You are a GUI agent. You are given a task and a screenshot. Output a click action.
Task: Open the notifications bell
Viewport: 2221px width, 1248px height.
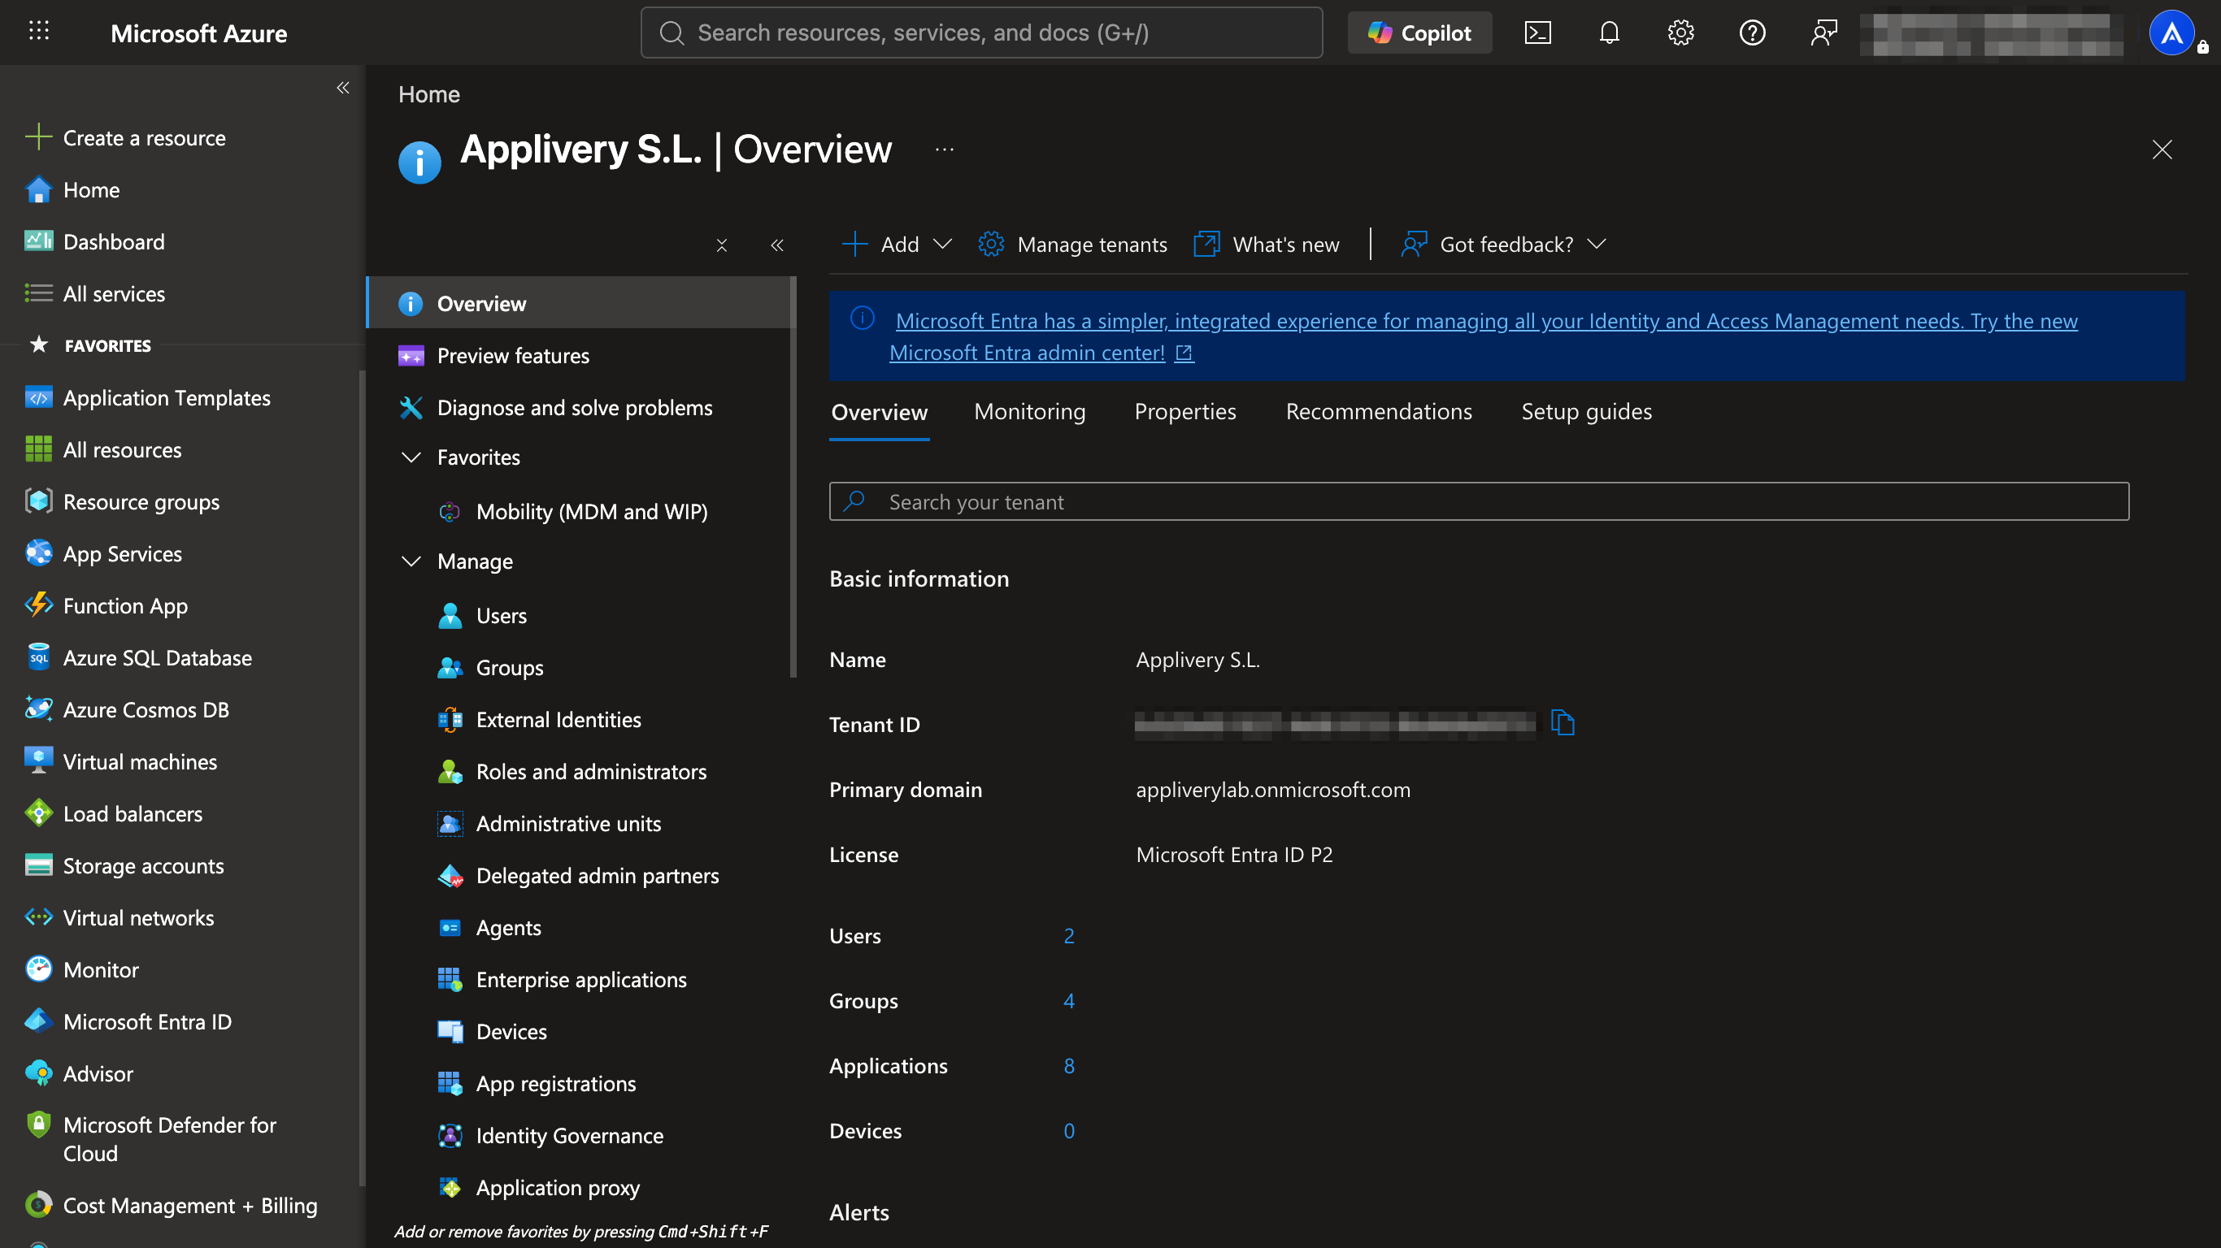pos(1609,32)
